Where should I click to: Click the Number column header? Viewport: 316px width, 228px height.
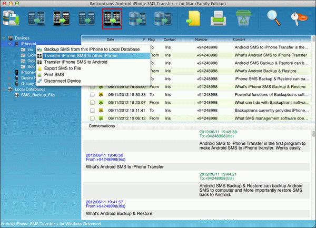201,39
